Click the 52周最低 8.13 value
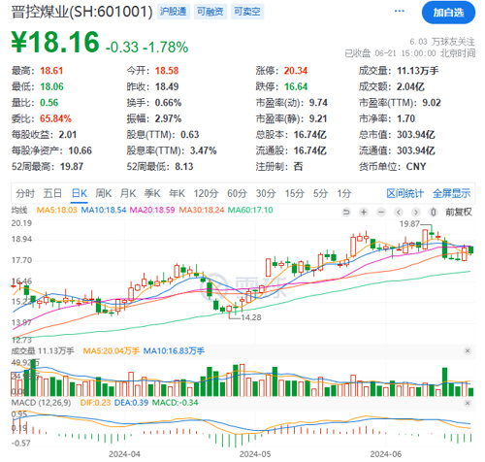Image resolution: width=485 pixels, height=462 pixels. pos(184,167)
